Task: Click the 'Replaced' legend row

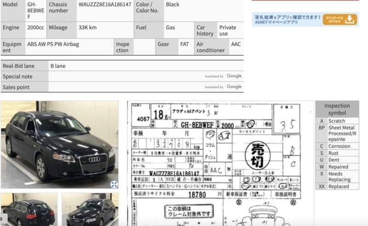Action: pos(337,186)
